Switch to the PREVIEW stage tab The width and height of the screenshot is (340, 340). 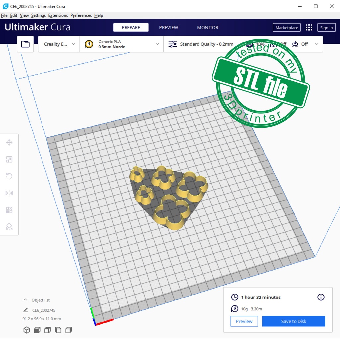pyautogui.click(x=168, y=28)
